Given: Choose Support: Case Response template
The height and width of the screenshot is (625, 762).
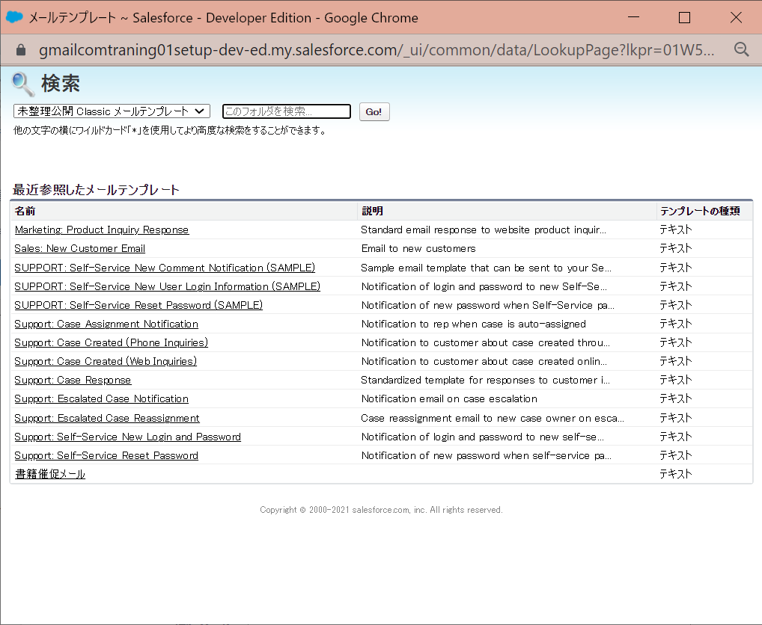Looking at the screenshot, I should point(73,380).
